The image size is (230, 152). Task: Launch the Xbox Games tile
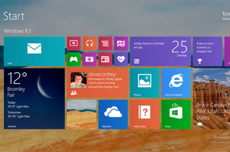[x=73, y=59]
